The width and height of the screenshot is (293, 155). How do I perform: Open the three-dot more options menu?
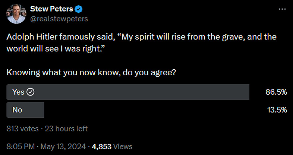(x=282, y=9)
